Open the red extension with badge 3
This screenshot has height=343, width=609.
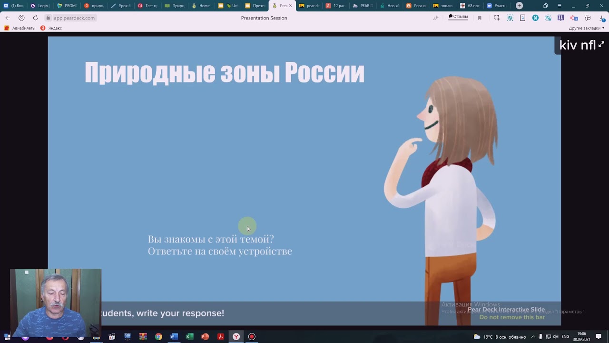click(x=574, y=18)
